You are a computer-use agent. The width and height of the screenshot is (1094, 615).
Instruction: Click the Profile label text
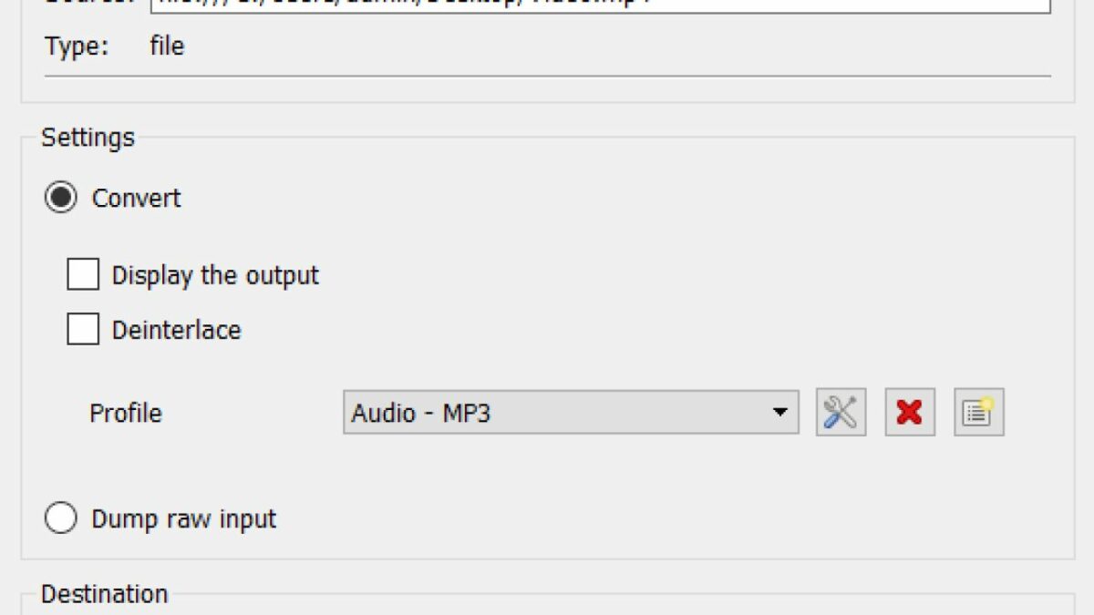click(124, 412)
